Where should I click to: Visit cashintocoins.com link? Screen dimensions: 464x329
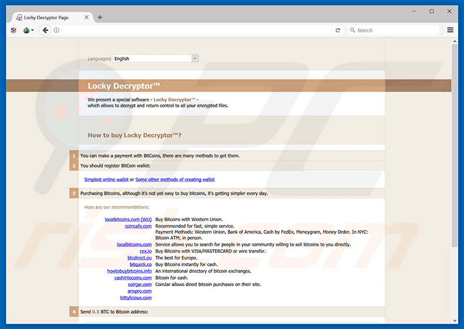[x=133, y=278]
